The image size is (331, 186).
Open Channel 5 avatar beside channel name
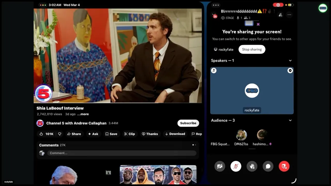[40, 123]
